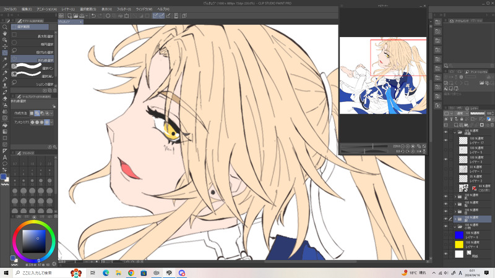The height and width of the screenshot is (278, 495).
Task: Choose Selection pen sub tool
Action: click(33, 67)
